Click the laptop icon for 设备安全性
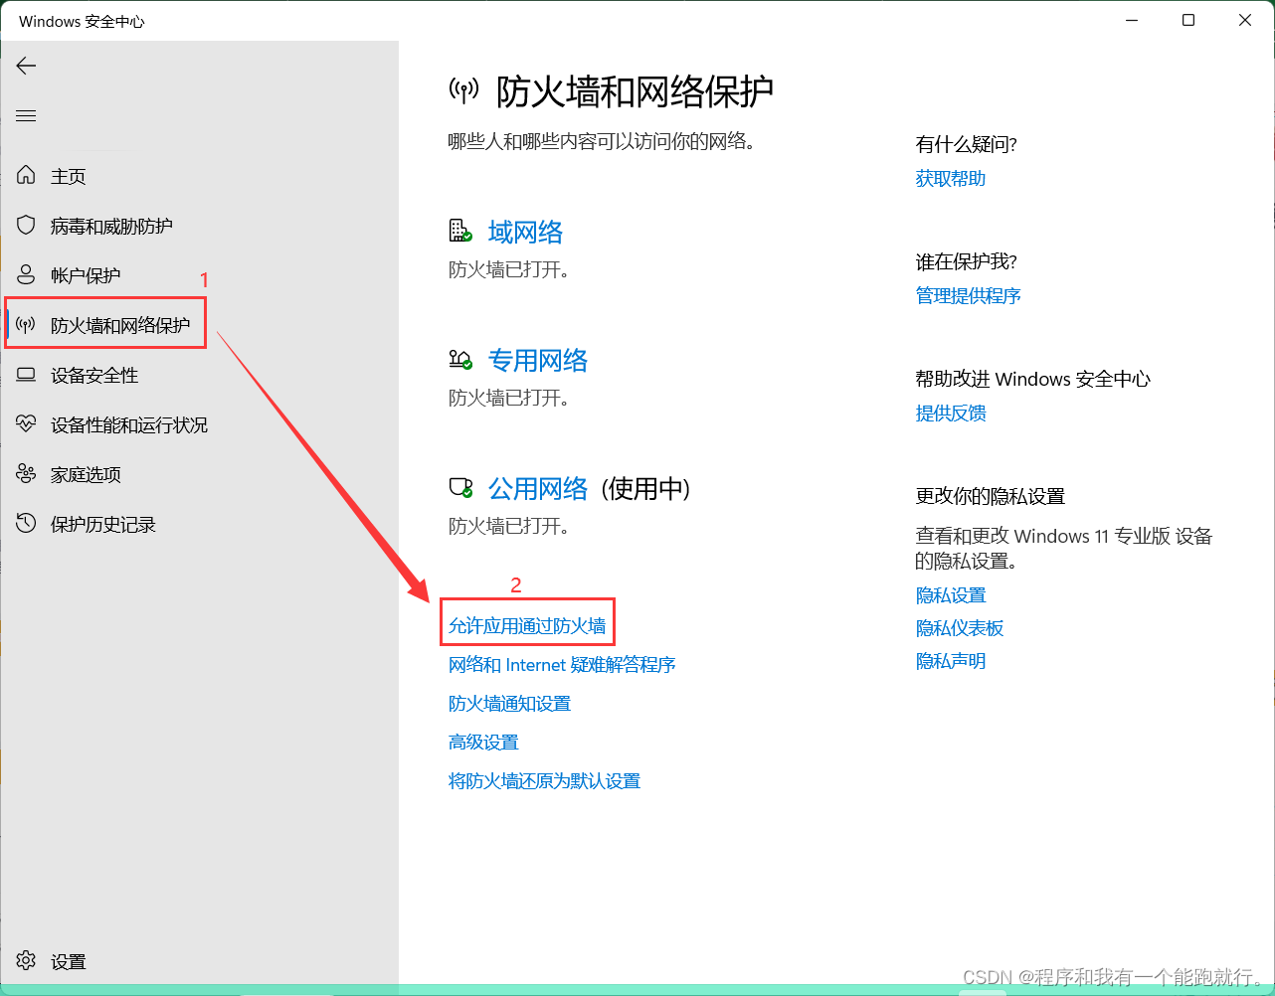 point(26,375)
